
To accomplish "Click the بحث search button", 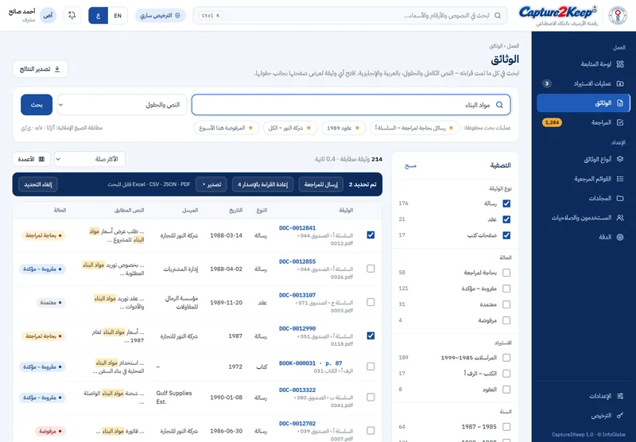I will 37,105.
